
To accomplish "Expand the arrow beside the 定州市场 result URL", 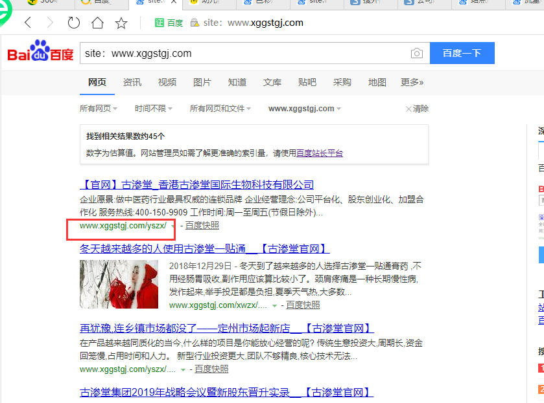I will [183, 370].
